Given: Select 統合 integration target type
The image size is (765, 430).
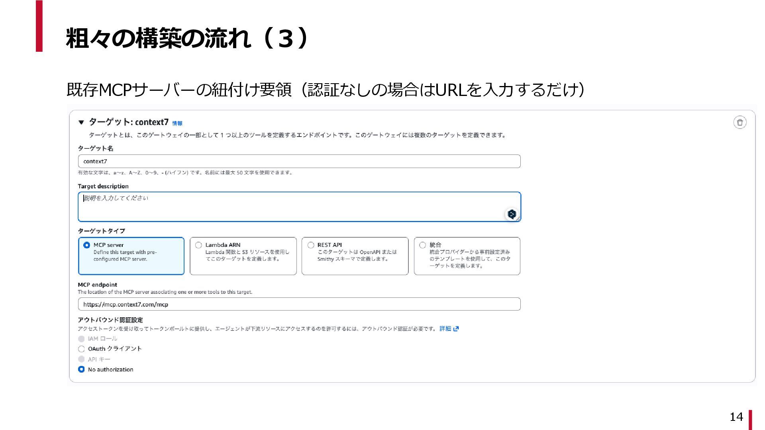Looking at the screenshot, I should pyautogui.click(x=423, y=245).
